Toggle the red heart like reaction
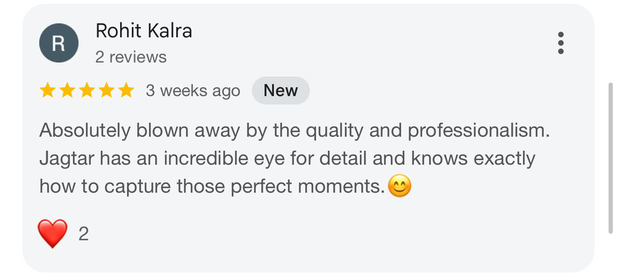This screenshot has width=617, height=279. click(52, 233)
